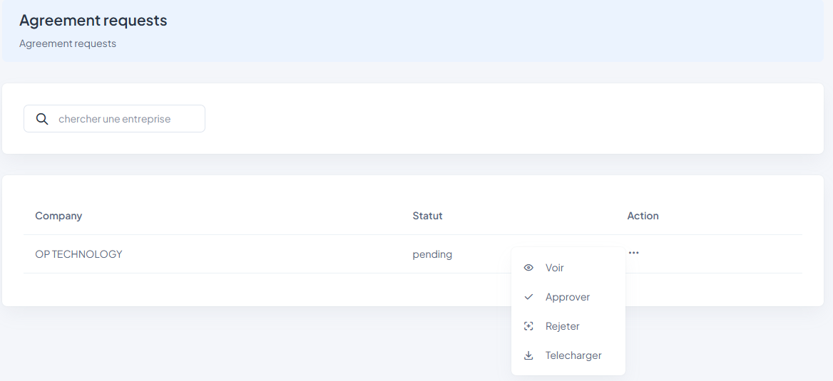Select the Voir menu option
This screenshot has width=833, height=381.
[x=554, y=268]
